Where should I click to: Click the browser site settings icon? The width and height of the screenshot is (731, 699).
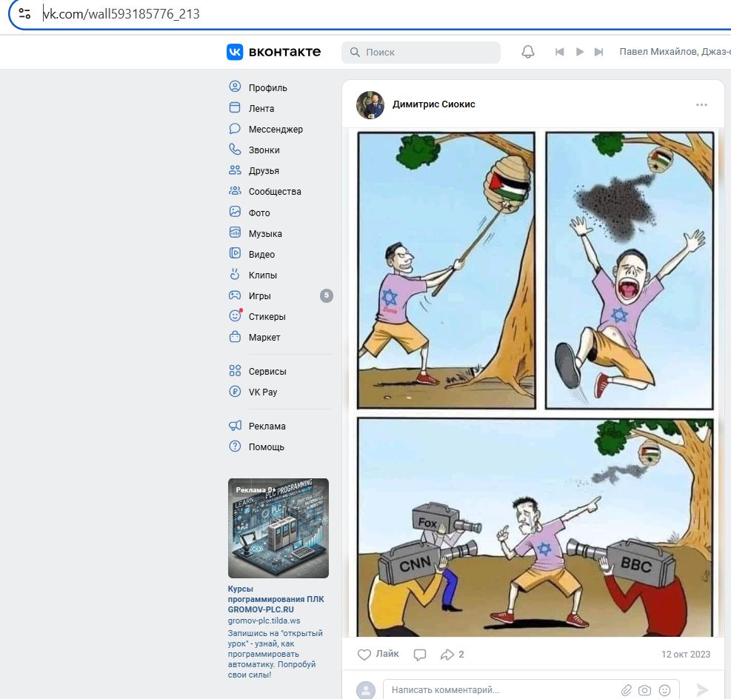[24, 13]
